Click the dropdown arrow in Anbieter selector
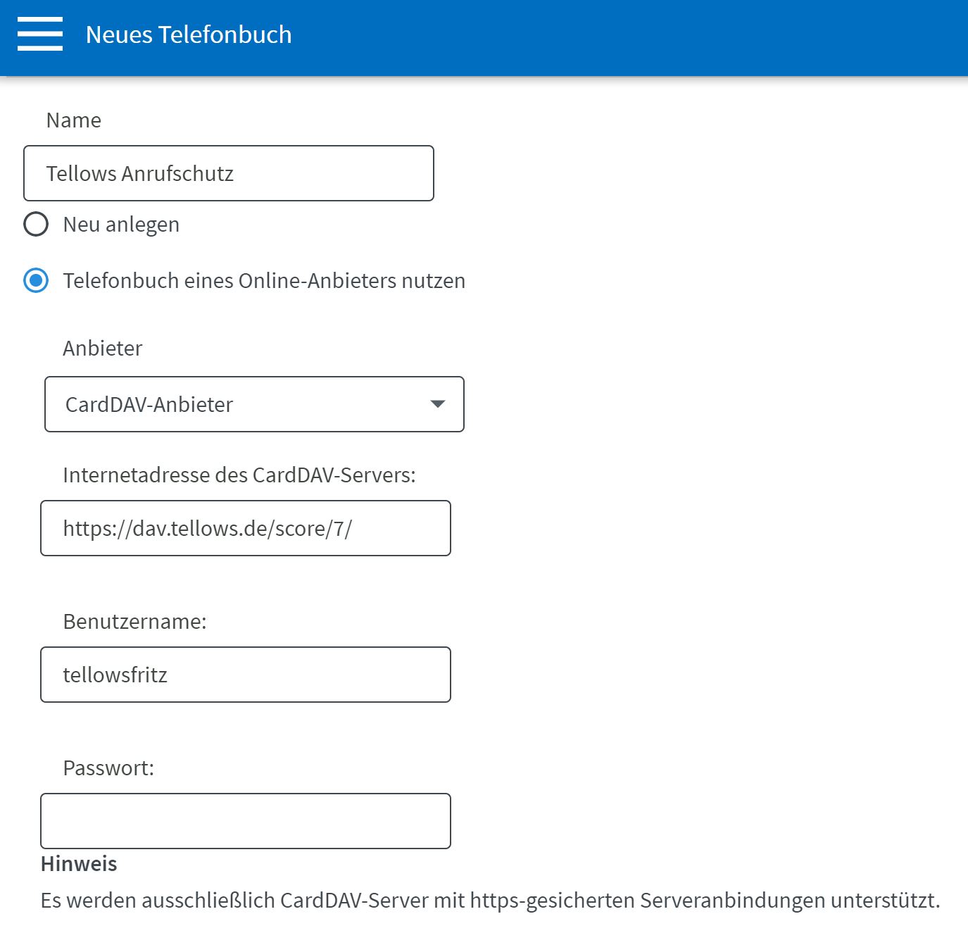Screen dimensions: 968x933 437,404
